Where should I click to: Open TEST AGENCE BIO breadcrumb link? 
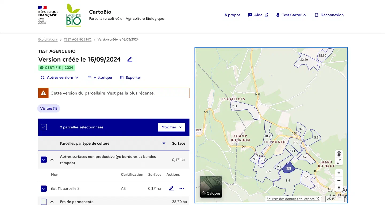click(x=78, y=40)
